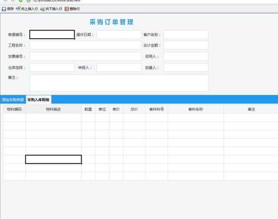Click the 创建人： label
Viewport: 278px width, 219px height.
point(152,68)
